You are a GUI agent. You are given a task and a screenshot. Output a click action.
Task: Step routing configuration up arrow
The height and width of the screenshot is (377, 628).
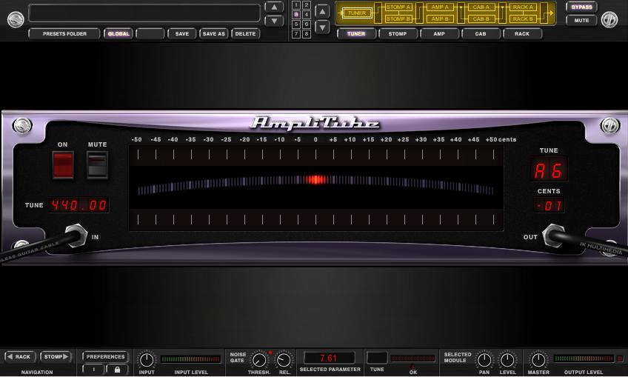coord(322,11)
